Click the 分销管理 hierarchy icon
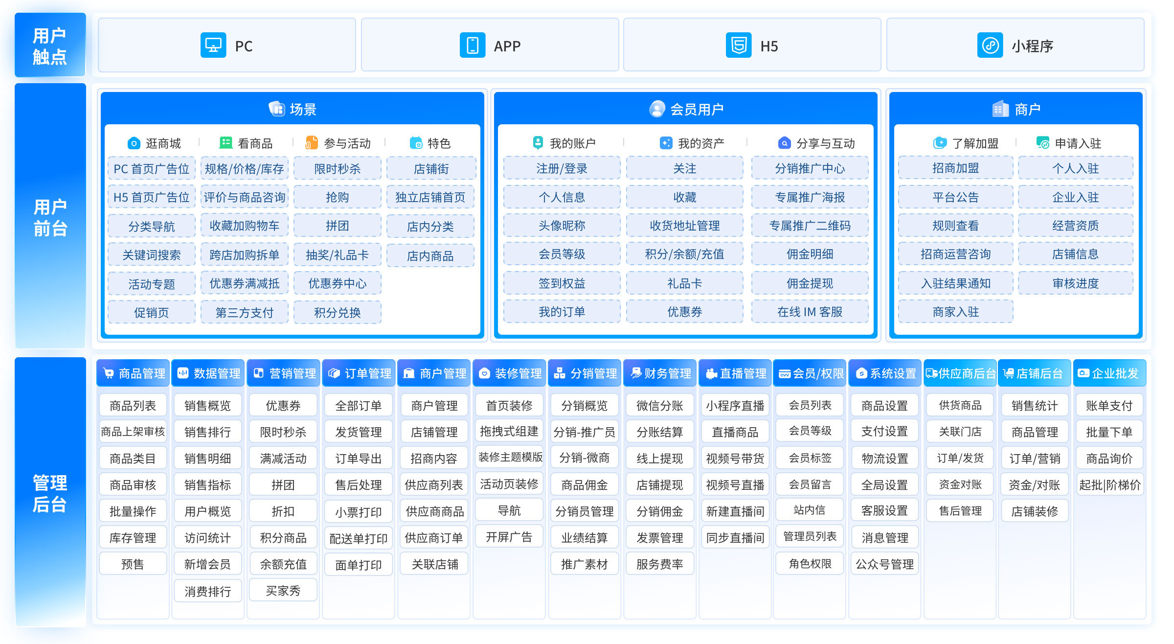 pyautogui.click(x=559, y=373)
